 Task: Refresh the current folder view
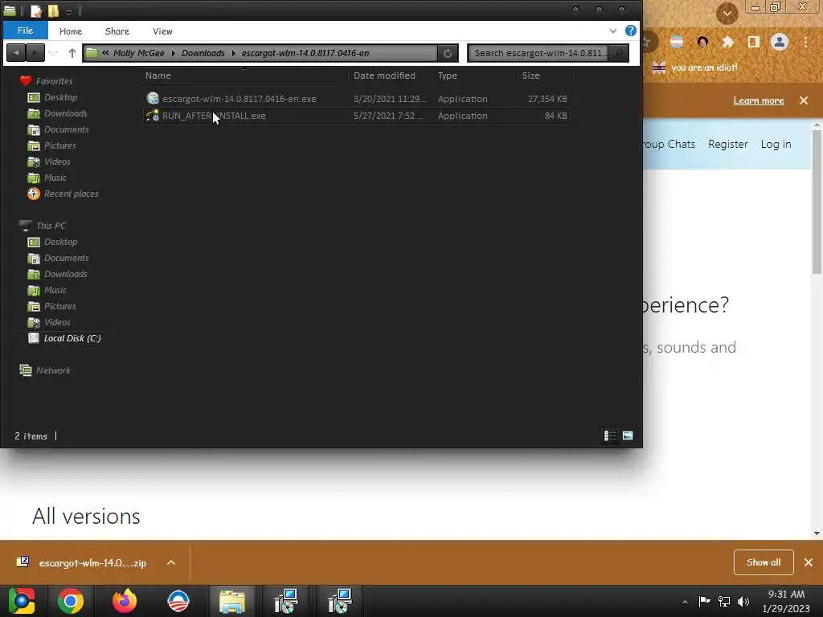(448, 53)
